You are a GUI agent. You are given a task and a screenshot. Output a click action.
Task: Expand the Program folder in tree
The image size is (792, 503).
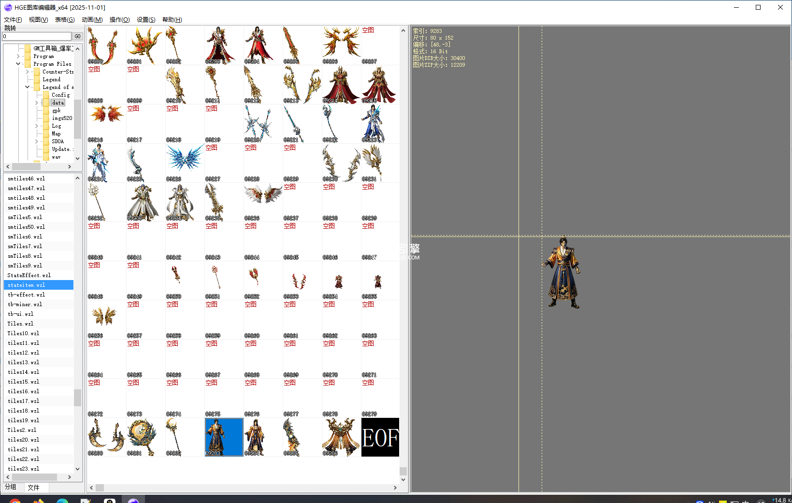18,56
